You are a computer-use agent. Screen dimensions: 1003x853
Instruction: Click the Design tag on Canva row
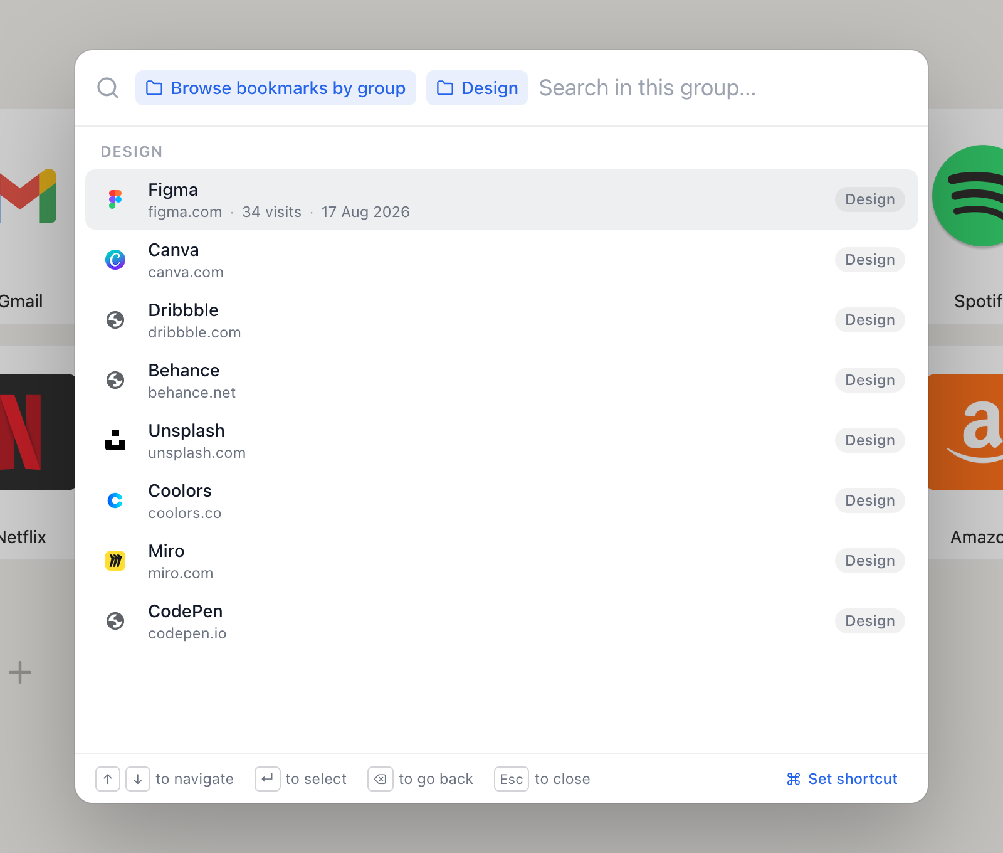click(870, 260)
